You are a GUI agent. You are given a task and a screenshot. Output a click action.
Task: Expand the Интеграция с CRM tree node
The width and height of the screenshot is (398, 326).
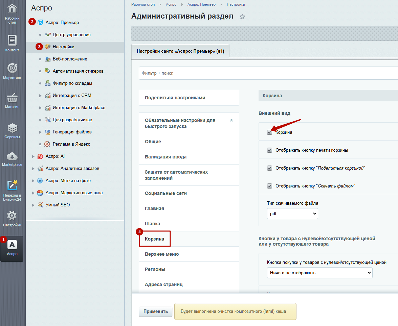40,96
